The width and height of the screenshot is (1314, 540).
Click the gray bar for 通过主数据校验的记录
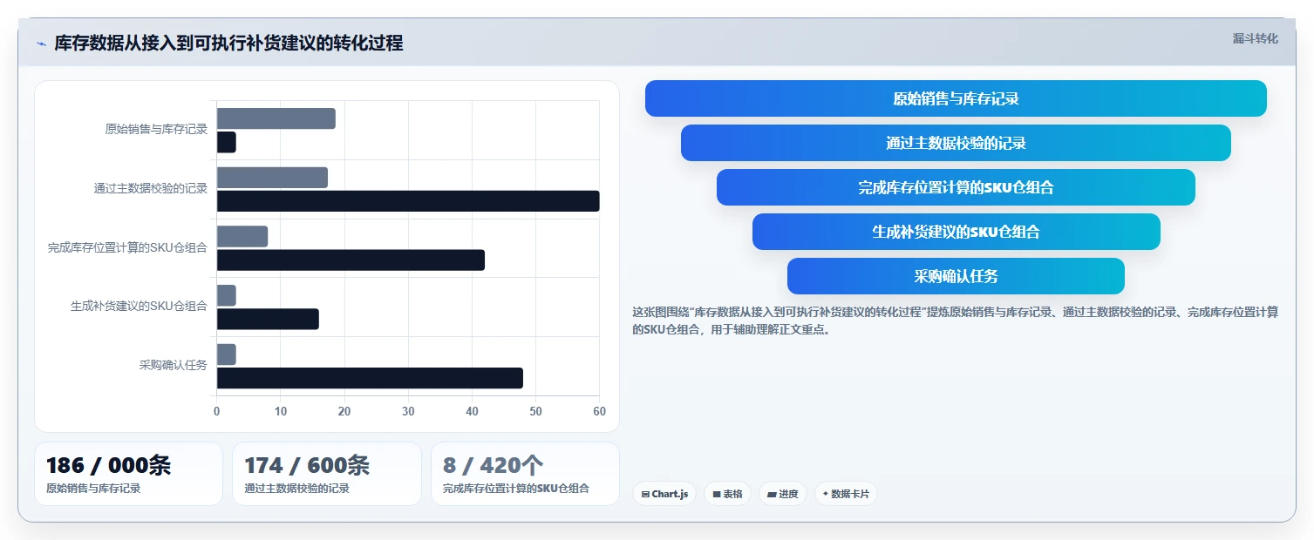click(272, 178)
